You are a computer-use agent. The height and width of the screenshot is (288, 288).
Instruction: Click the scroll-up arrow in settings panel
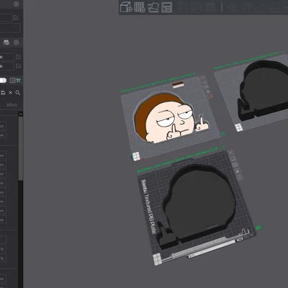click(x=21, y=114)
